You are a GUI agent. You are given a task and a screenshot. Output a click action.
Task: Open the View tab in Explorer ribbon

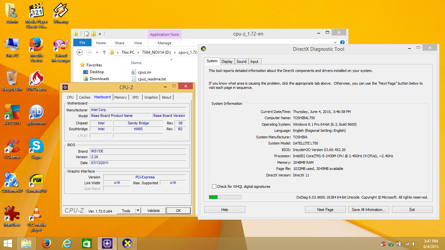tap(138, 43)
